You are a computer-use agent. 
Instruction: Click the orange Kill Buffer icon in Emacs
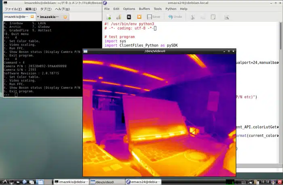coord(139,17)
